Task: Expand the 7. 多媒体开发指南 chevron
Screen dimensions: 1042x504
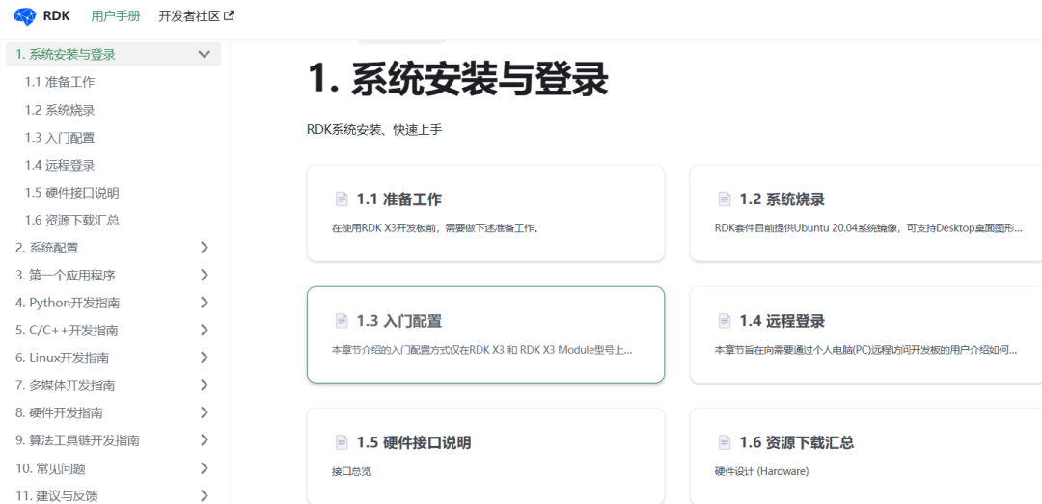Action: click(x=204, y=385)
